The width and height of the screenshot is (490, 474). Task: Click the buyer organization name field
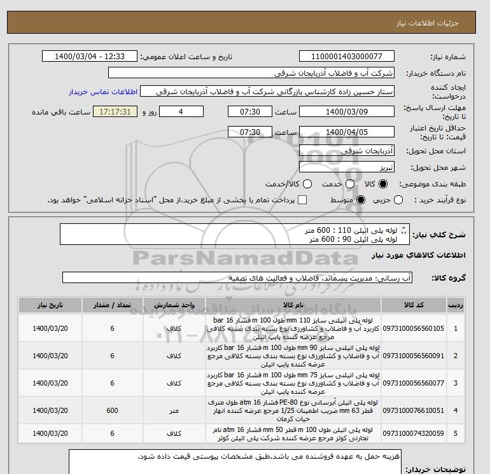click(251, 73)
